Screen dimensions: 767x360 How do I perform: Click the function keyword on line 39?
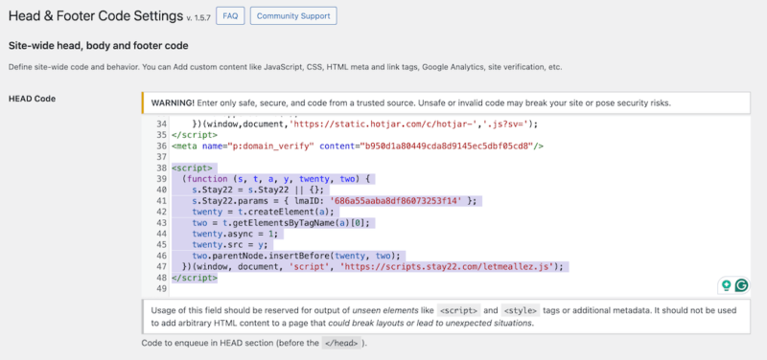point(207,179)
